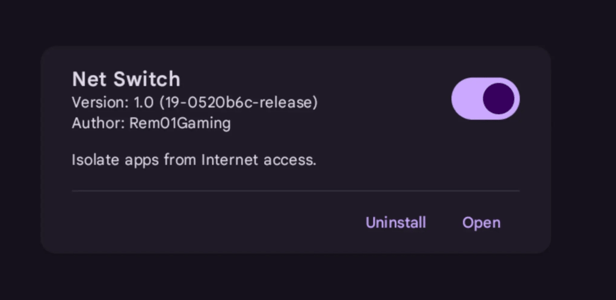Click the 'Author:' label

point(98,124)
